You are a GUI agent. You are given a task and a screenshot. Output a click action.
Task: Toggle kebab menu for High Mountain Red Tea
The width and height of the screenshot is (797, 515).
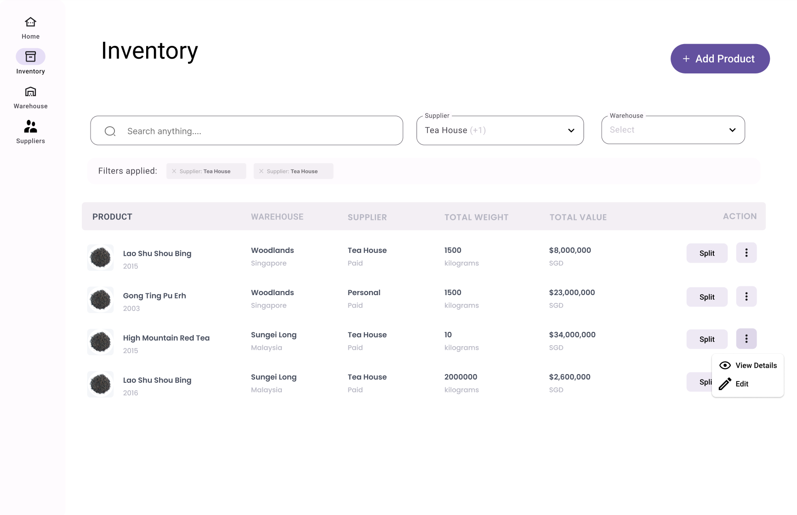click(746, 339)
